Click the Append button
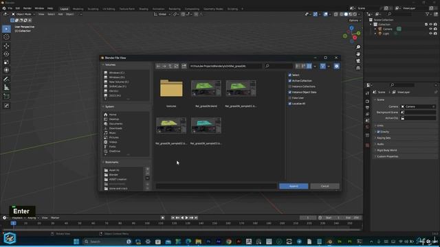Screen dimensions: 440x247 (294, 186)
